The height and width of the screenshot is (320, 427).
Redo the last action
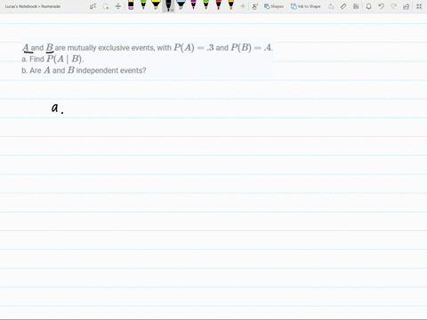[x=394, y=6]
